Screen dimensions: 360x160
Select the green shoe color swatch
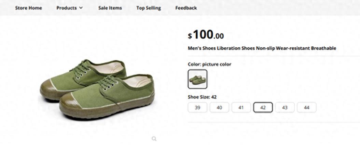[197, 79]
